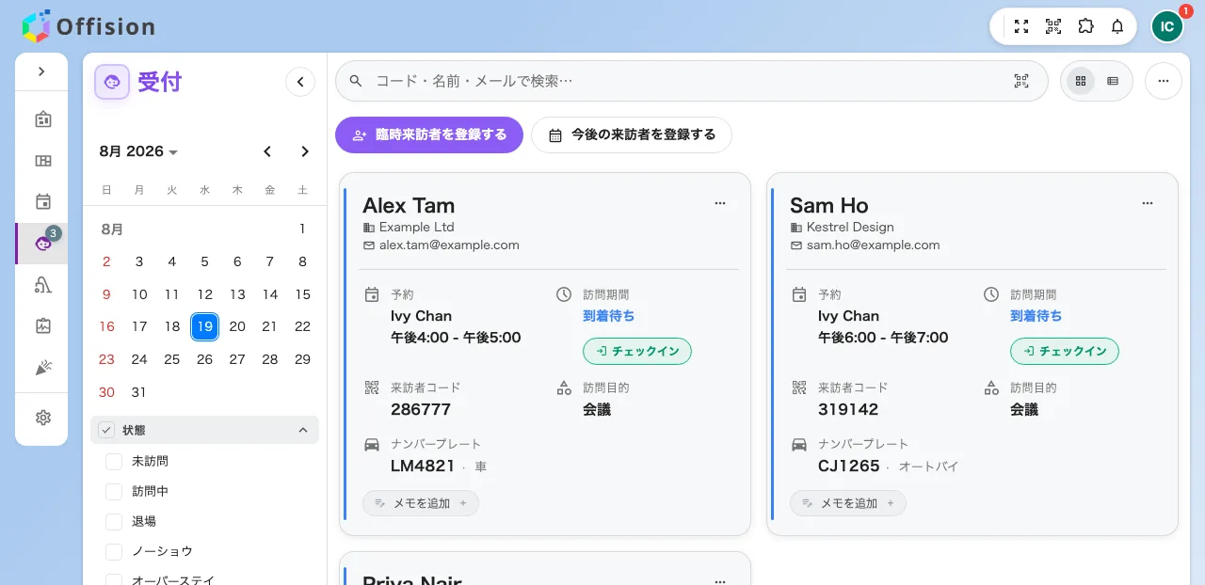Tick the 退場 status checkbox
Viewport: 1205px width, 585px height.
click(x=114, y=522)
